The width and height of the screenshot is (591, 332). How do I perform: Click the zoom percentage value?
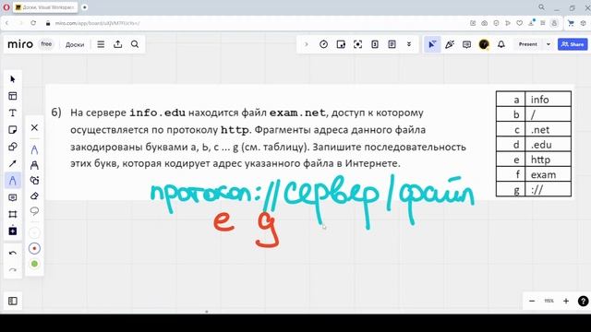549,301
